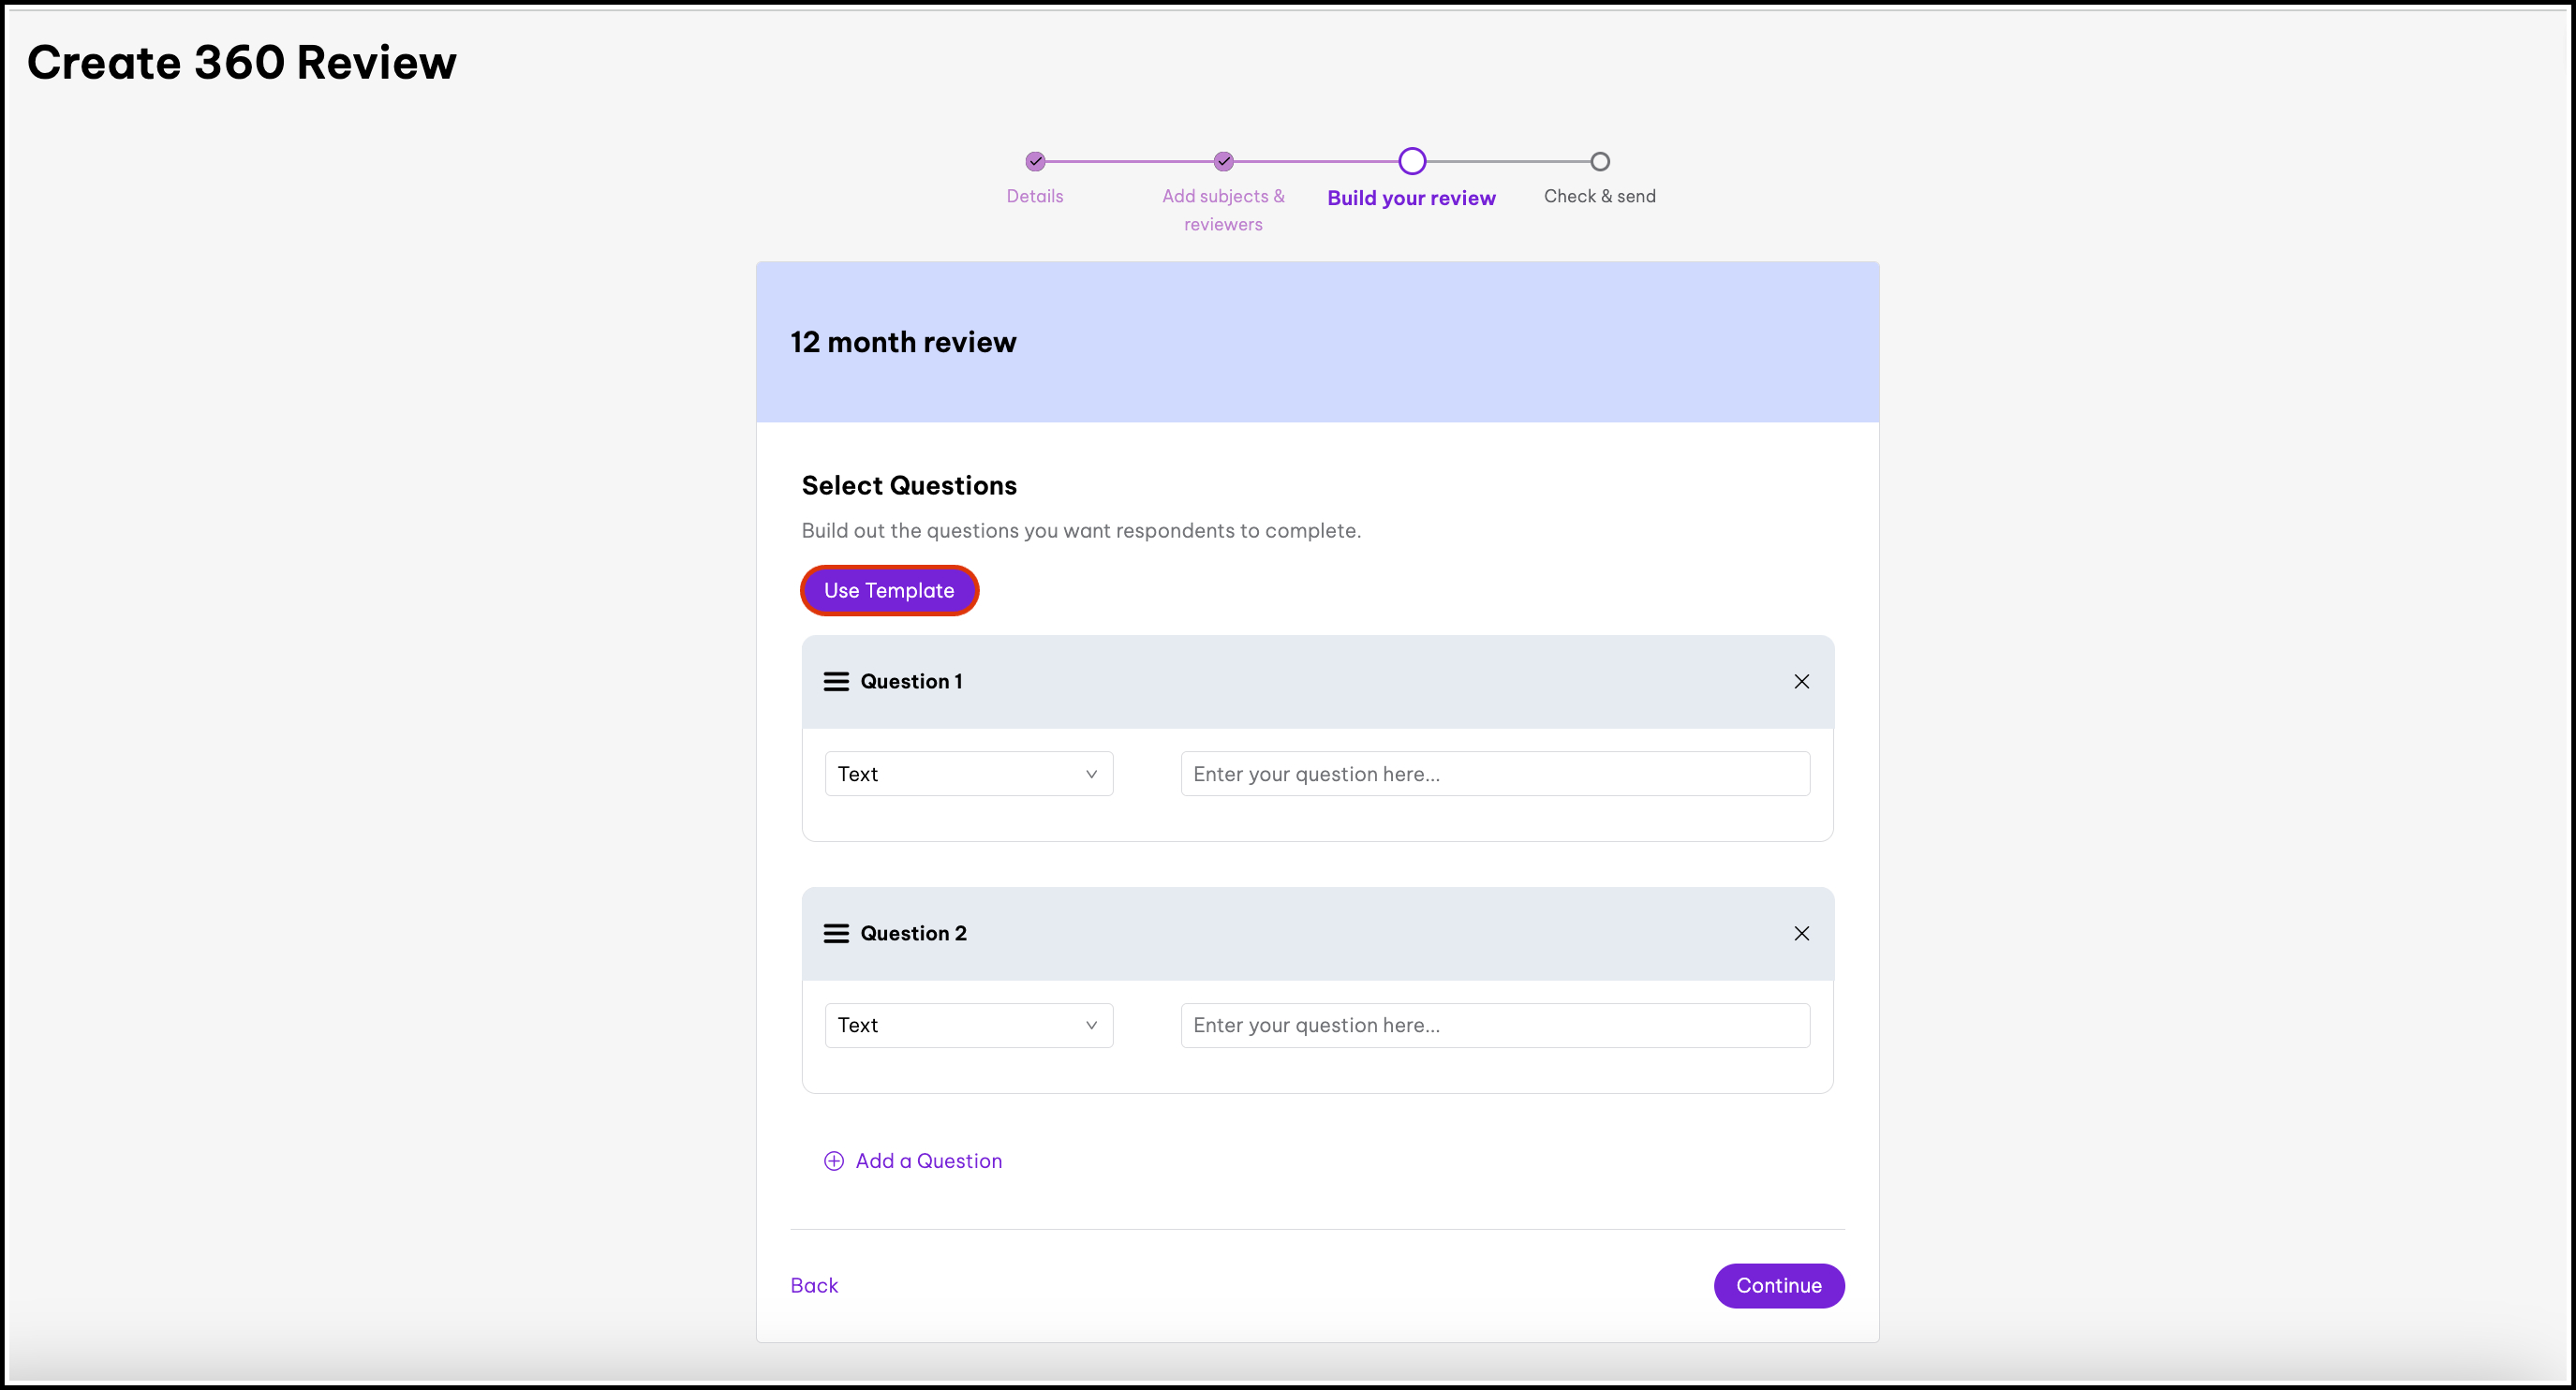Click the Back link
Viewport: 2576px width, 1390px height.
coord(814,1285)
